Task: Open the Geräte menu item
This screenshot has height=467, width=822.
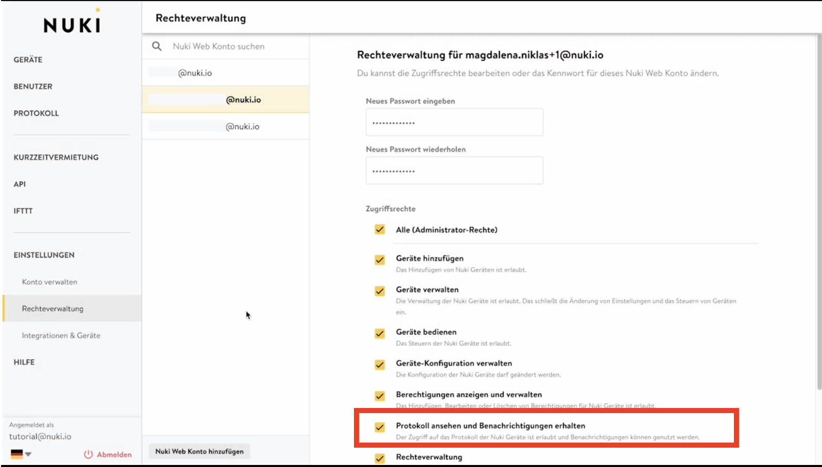Action: [x=28, y=60]
